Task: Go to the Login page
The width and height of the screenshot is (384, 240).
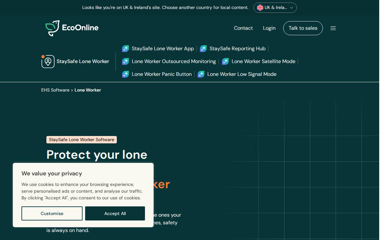Action: coord(269,28)
